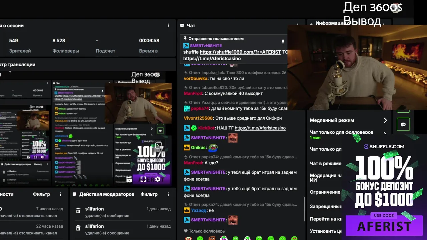The height and width of the screenshot is (240, 427).
Task: Click session time 00:06:58
Action: (149, 41)
